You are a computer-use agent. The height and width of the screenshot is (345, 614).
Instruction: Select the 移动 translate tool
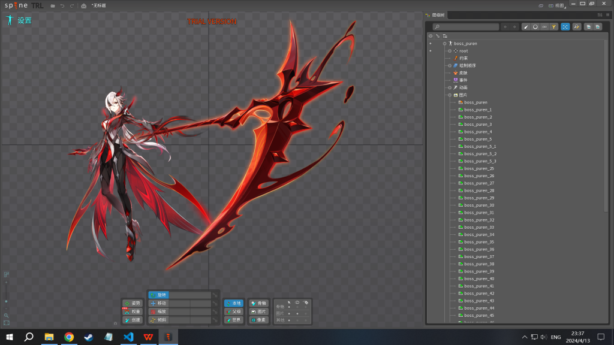(158, 303)
